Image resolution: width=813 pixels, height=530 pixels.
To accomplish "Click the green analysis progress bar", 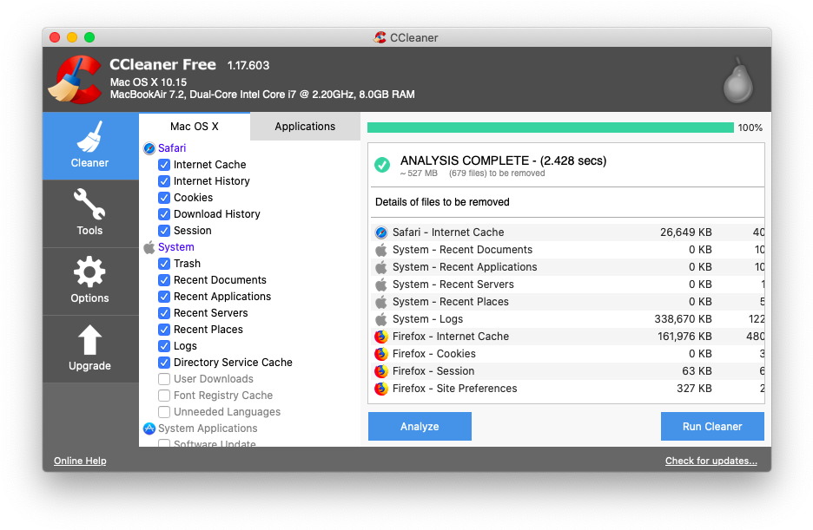I will tap(551, 128).
